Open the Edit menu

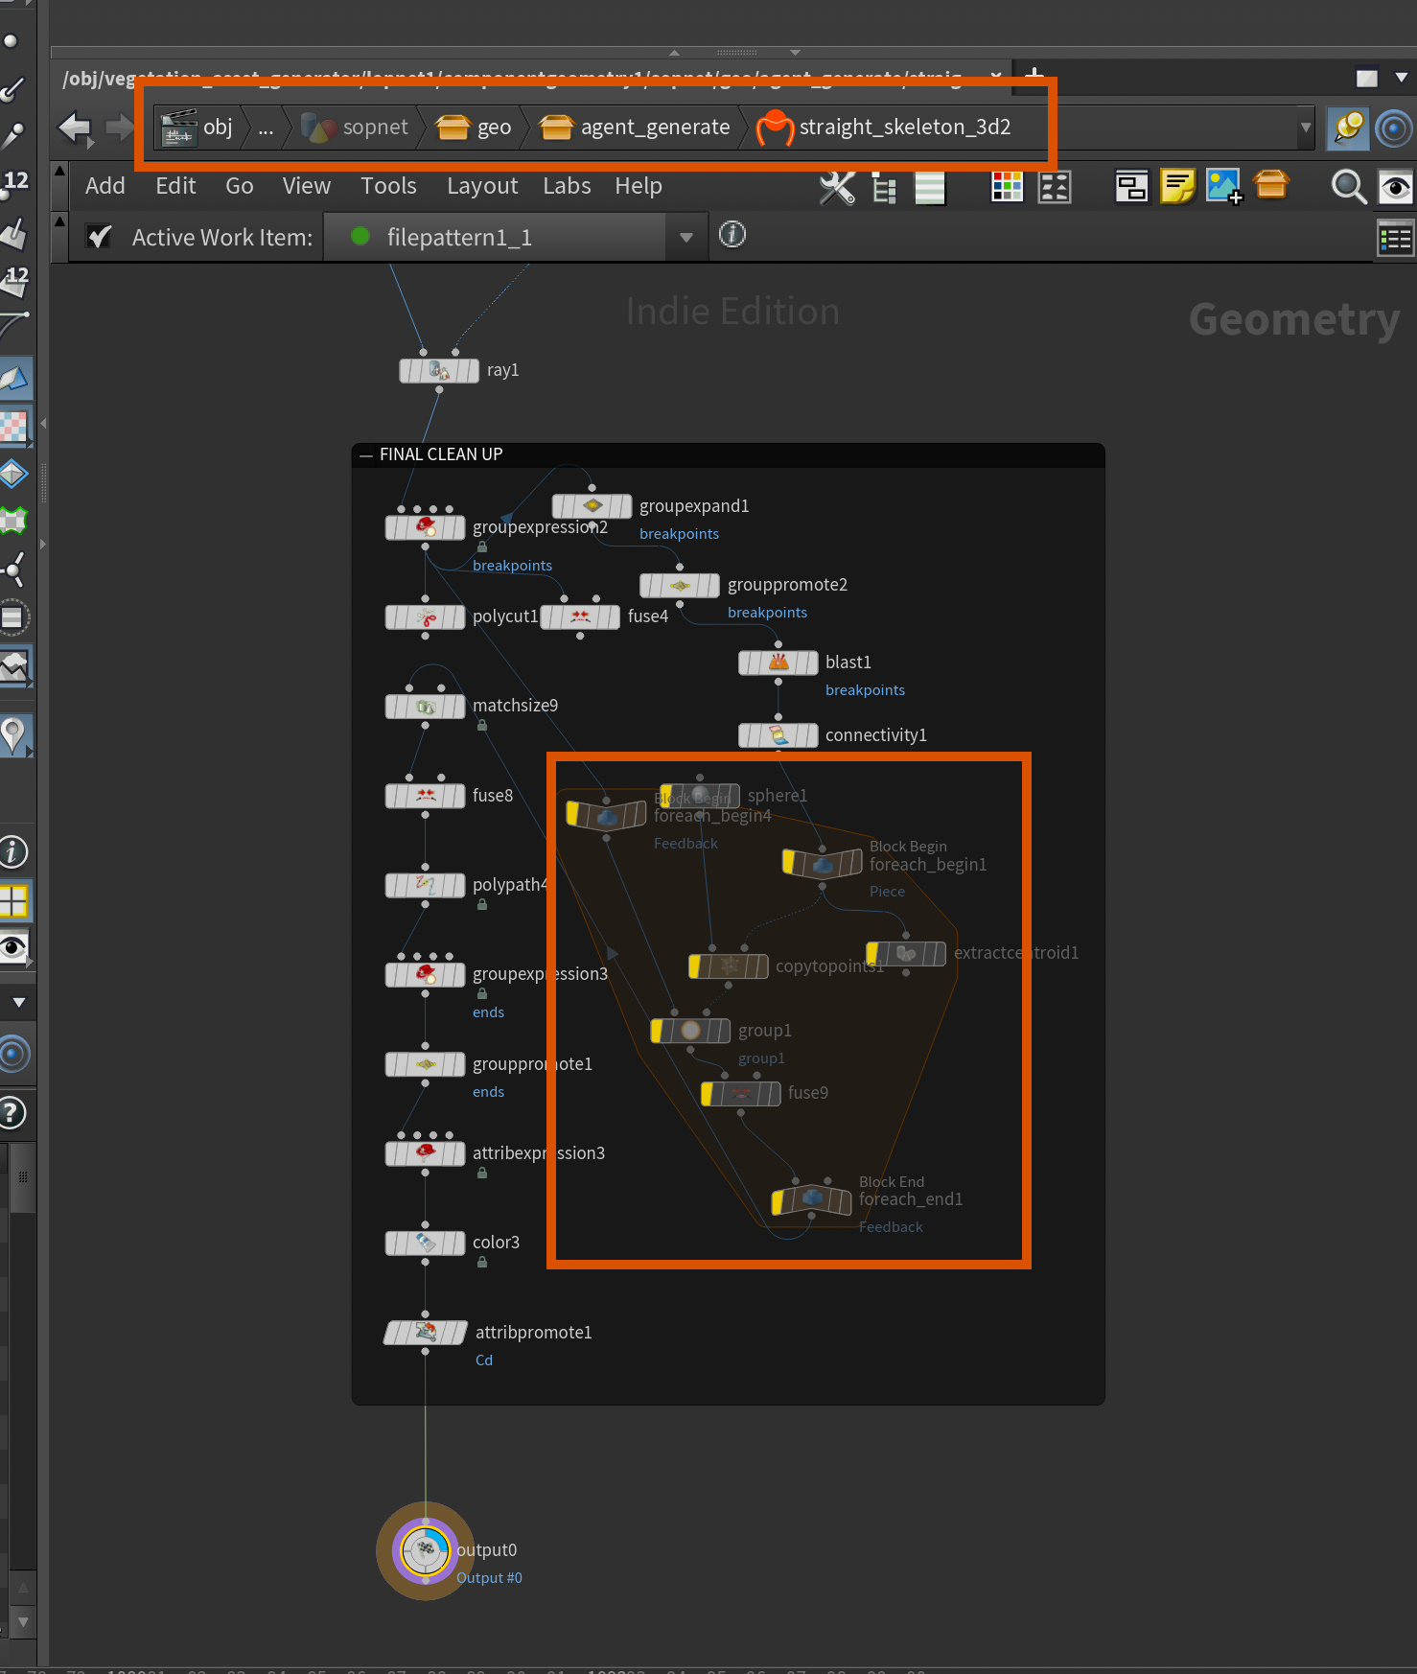click(175, 186)
